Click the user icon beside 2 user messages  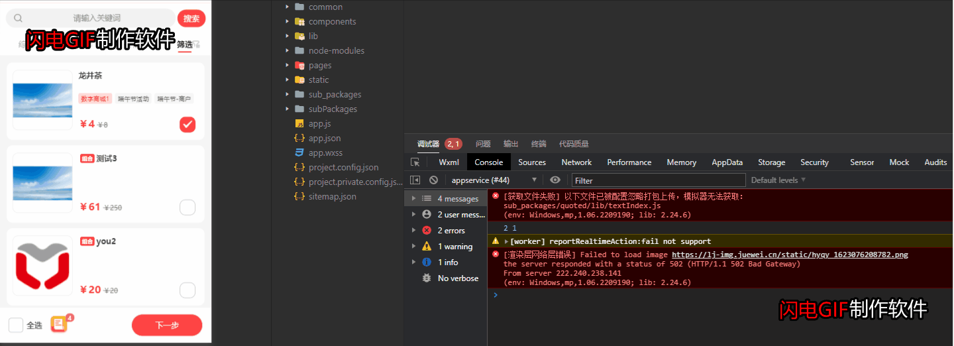click(x=427, y=215)
